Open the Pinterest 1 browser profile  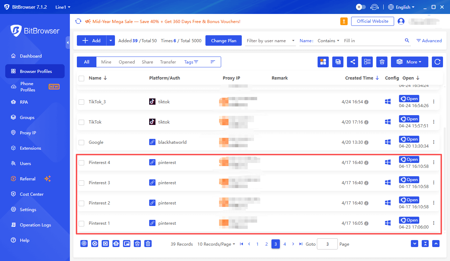(x=409, y=220)
